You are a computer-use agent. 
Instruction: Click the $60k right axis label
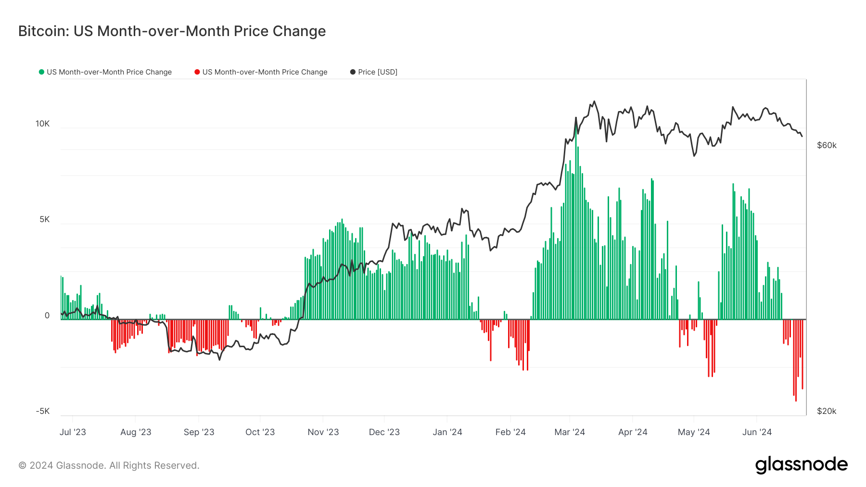(x=827, y=146)
